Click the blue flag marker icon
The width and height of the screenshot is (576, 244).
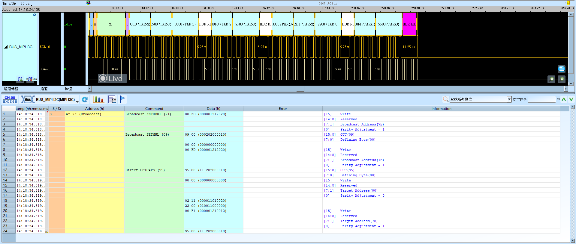[122, 99]
